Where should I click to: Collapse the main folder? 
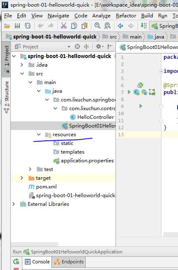(31, 82)
